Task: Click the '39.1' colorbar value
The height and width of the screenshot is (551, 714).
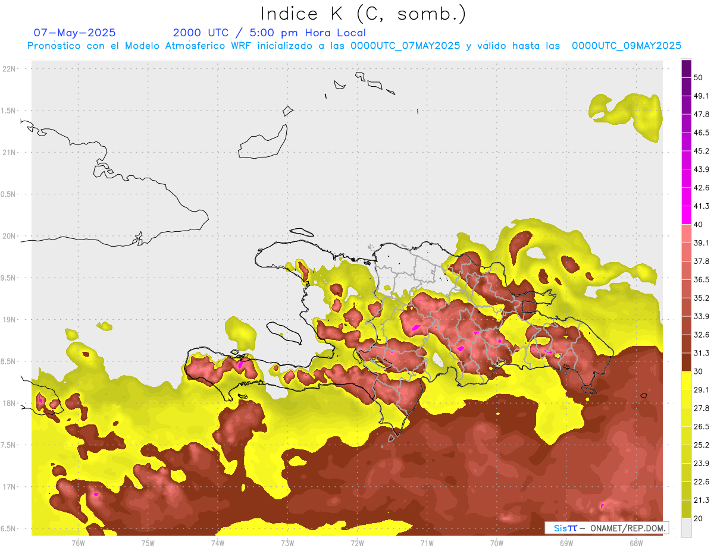Action: click(x=702, y=243)
